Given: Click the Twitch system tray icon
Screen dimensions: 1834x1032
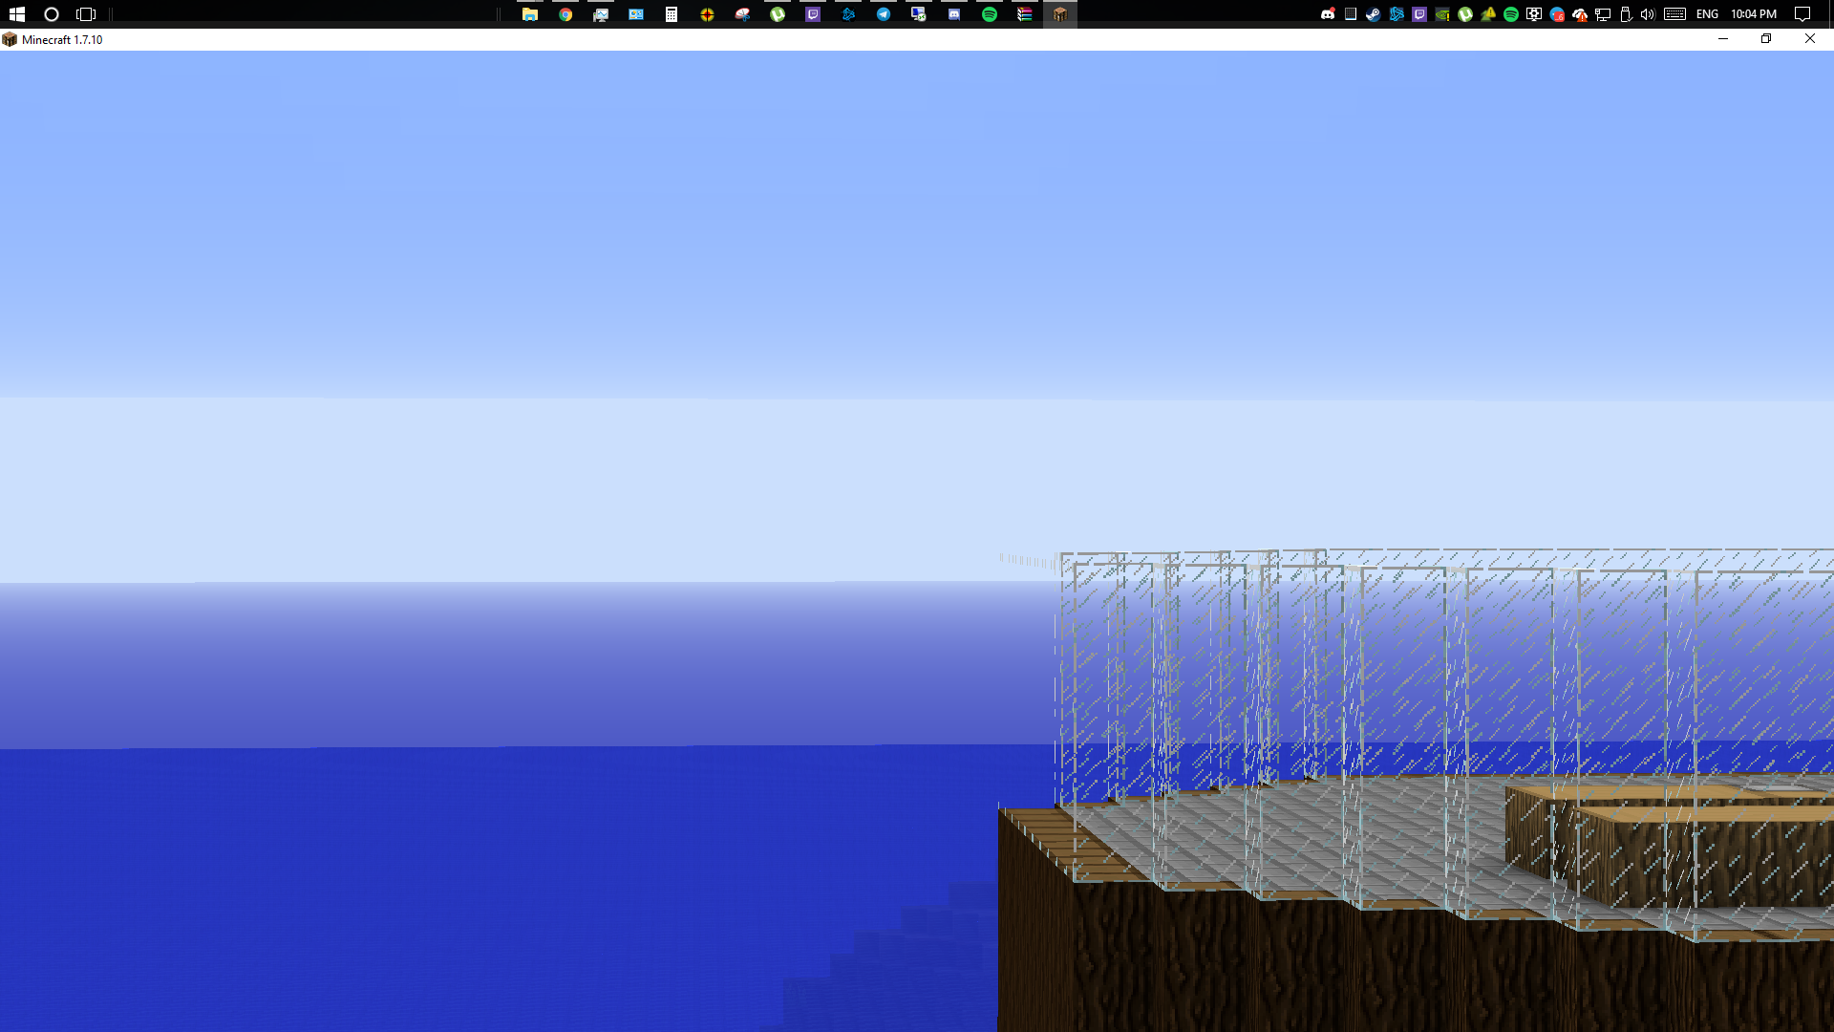Looking at the screenshot, I should 1419,14.
